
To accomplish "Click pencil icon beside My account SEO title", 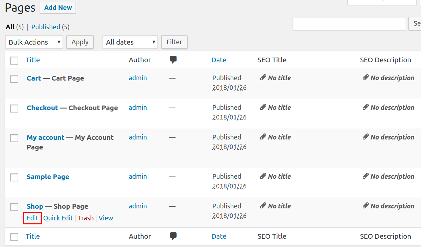I will pyautogui.click(x=263, y=137).
